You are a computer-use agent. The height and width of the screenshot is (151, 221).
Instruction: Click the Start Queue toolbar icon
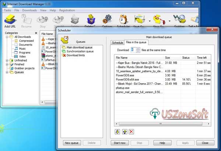coord(140,21)
